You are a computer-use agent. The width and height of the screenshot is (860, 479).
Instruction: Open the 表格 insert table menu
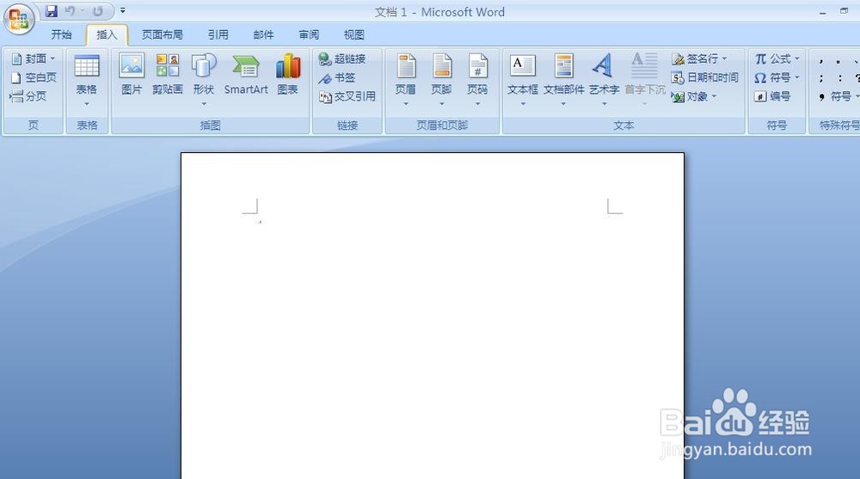click(x=87, y=81)
